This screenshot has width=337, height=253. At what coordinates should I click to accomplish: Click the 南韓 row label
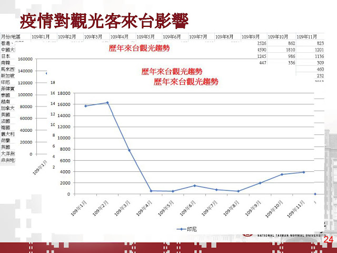pos(6,63)
